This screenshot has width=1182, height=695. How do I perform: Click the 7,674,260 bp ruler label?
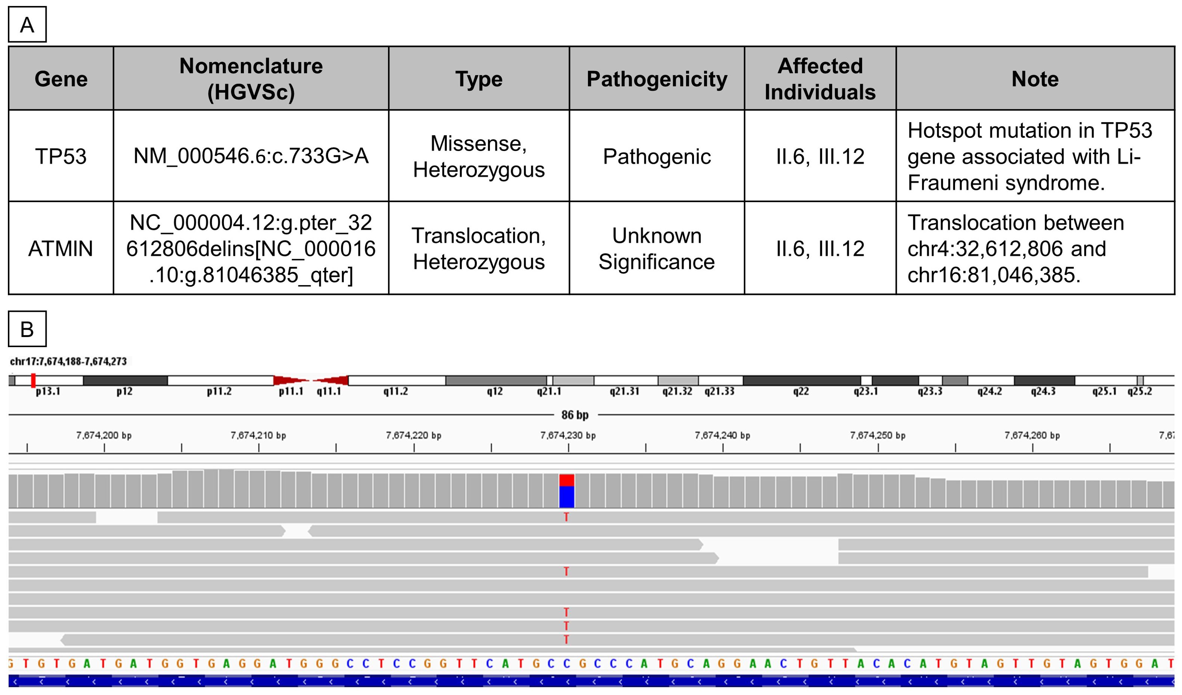click(x=1032, y=436)
